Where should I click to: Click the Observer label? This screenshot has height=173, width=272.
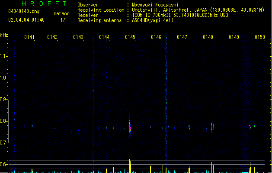[x=88, y=5]
